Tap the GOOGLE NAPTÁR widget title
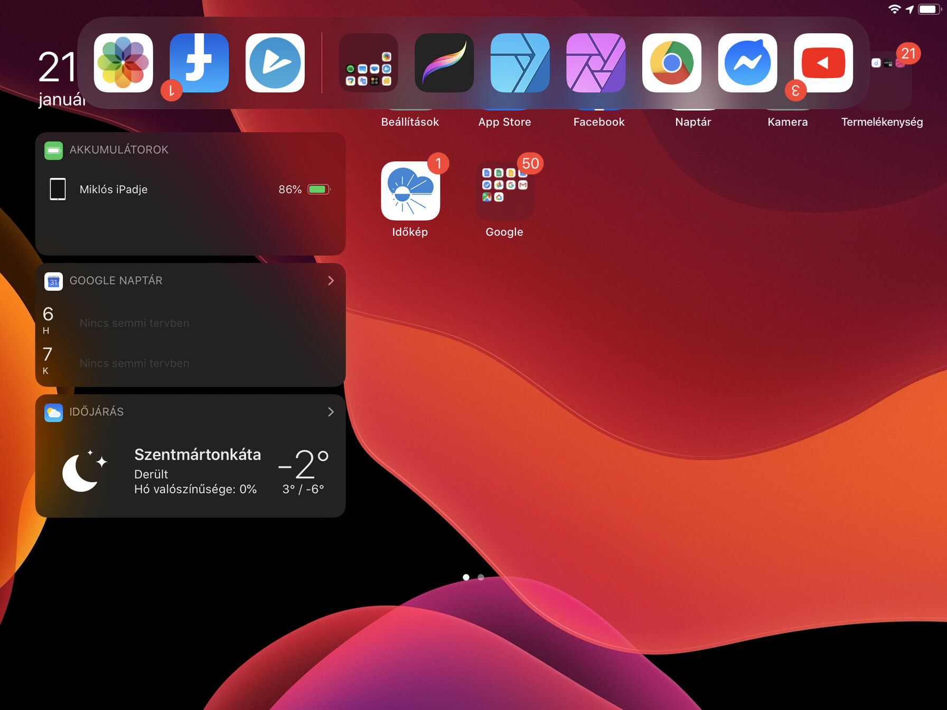Image resolution: width=947 pixels, height=710 pixels. (x=116, y=281)
